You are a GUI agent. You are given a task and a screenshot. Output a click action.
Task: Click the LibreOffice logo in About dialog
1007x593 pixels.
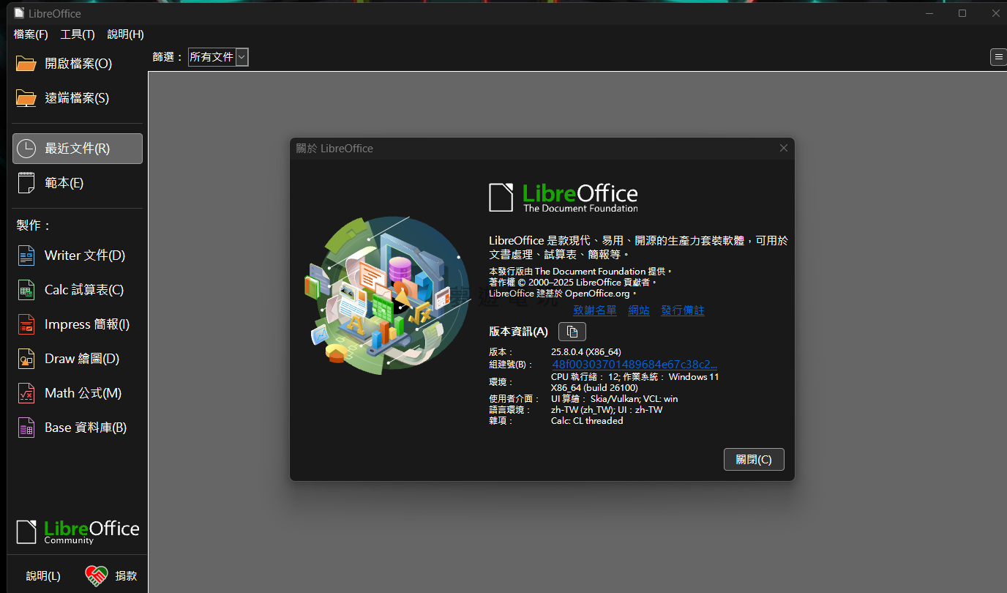pyautogui.click(x=564, y=198)
